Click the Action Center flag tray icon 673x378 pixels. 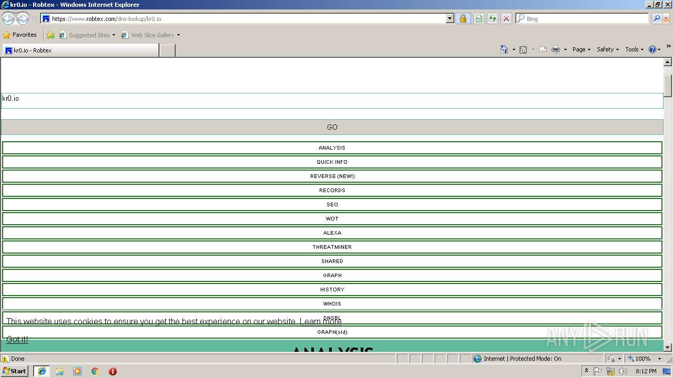pos(598,371)
